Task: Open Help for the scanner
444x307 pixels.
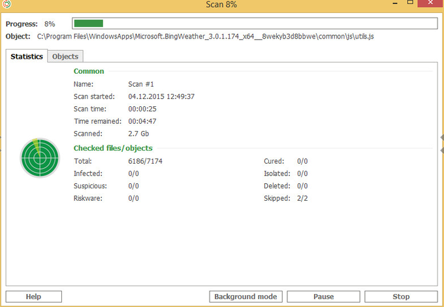Action: click(x=34, y=297)
